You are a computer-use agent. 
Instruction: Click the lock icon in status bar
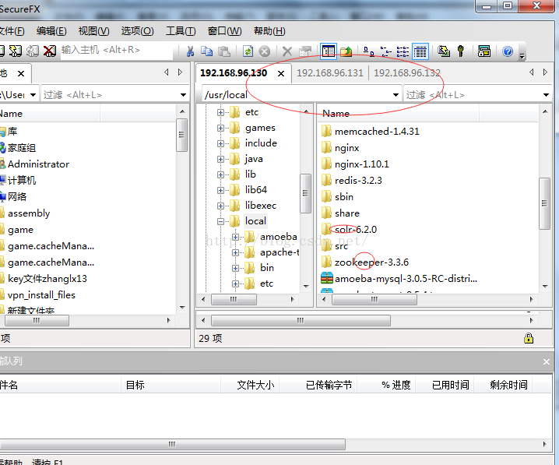529,338
